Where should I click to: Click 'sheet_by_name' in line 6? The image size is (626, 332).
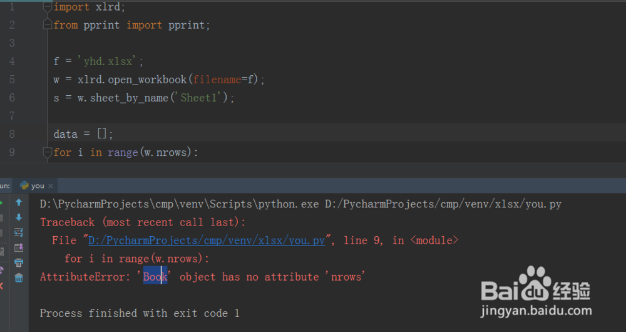point(129,98)
